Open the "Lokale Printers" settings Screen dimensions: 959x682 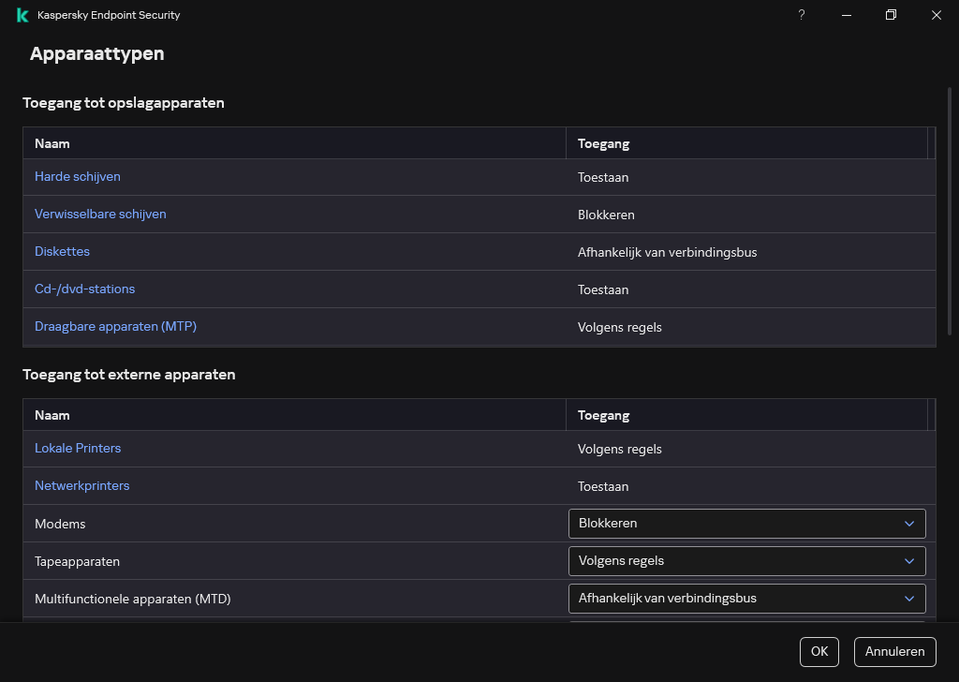(x=78, y=448)
